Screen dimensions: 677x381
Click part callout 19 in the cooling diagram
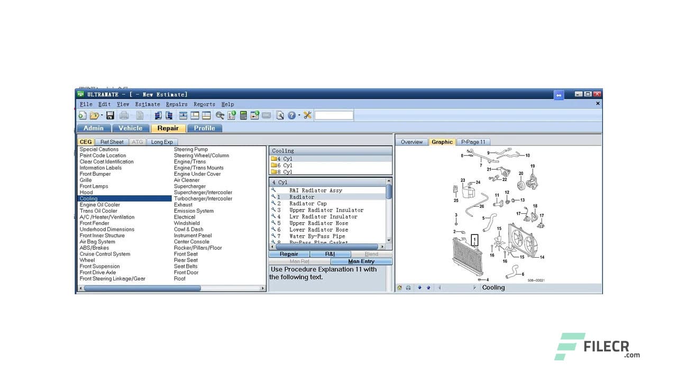pyautogui.click(x=533, y=166)
